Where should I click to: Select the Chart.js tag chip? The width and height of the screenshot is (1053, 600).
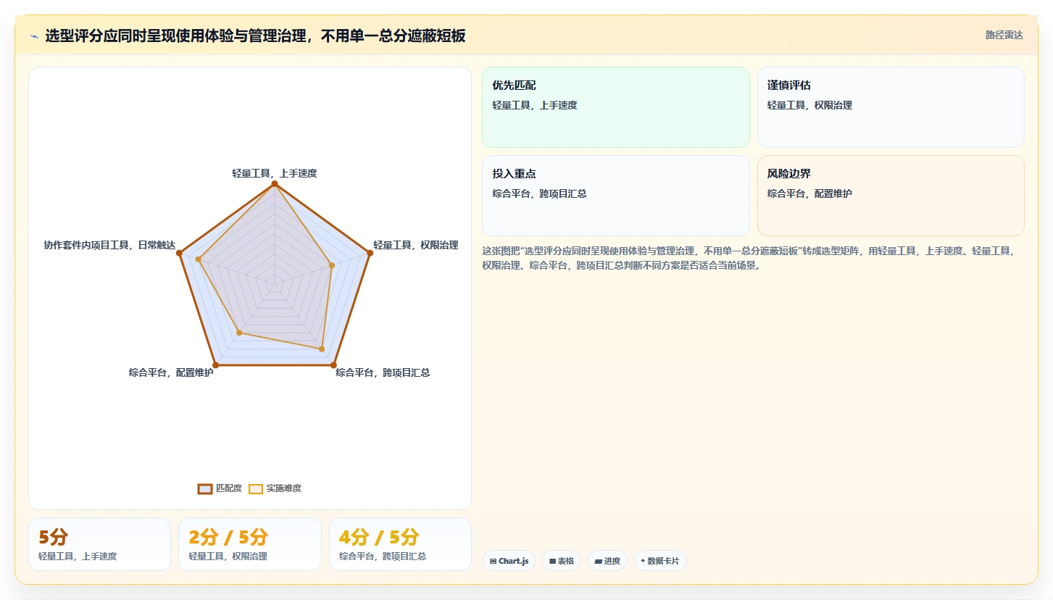pyautogui.click(x=509, y=561)
